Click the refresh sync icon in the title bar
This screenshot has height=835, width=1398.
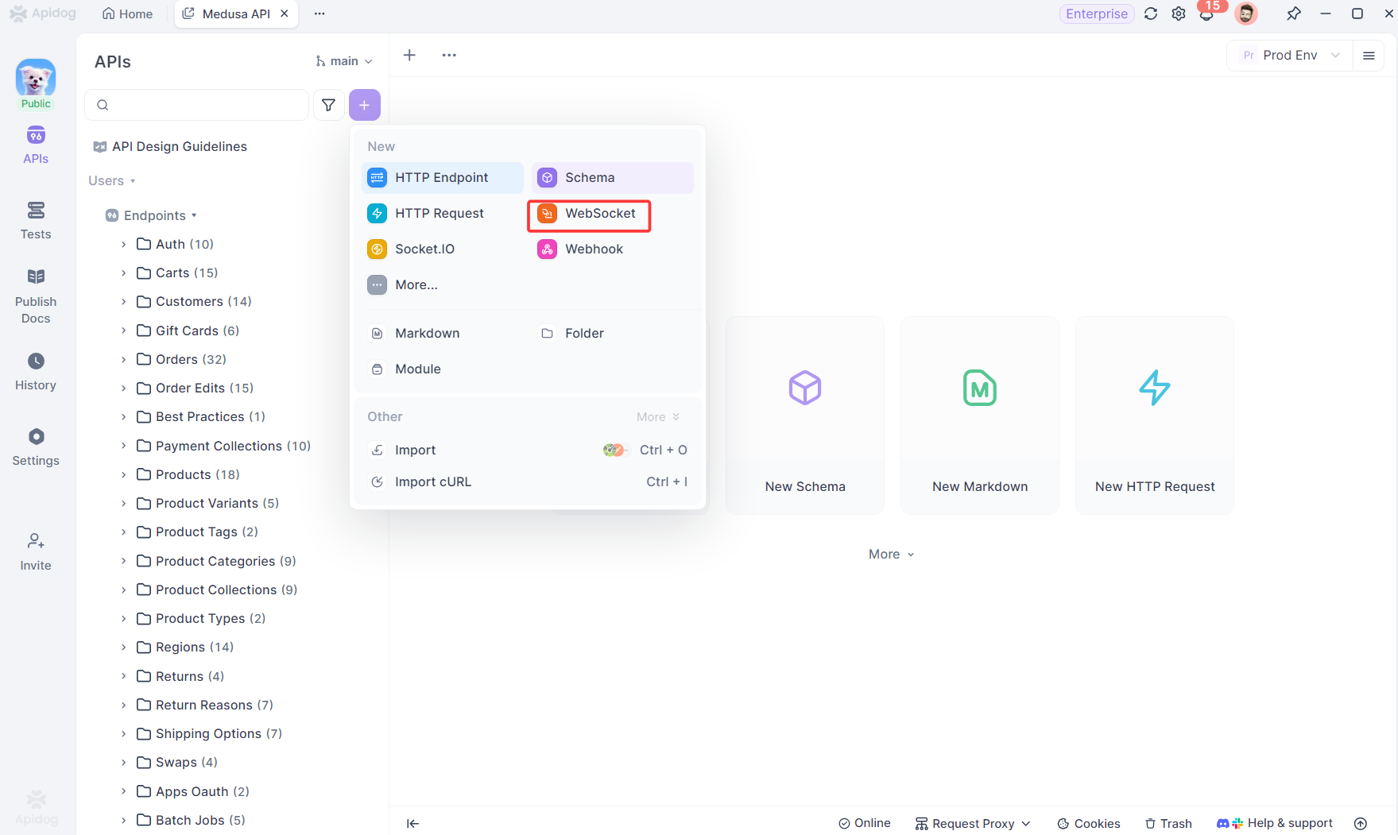click(1151, 14)
